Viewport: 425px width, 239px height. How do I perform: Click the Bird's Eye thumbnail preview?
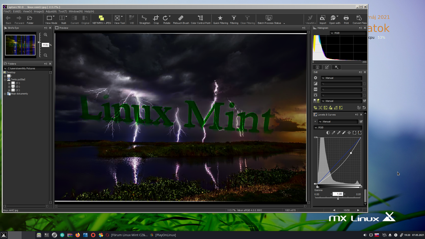[20, 45]
